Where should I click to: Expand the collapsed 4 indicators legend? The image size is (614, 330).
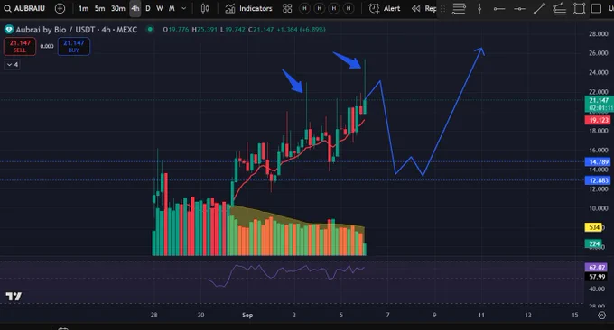coord(12,65)
